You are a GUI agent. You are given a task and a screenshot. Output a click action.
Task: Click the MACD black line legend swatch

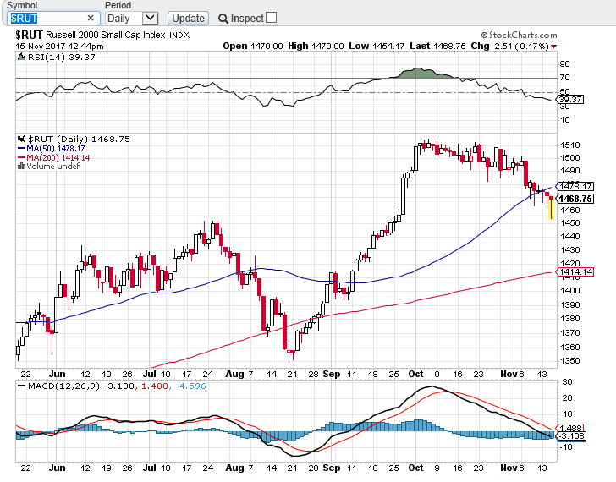[x=22, y=386]
